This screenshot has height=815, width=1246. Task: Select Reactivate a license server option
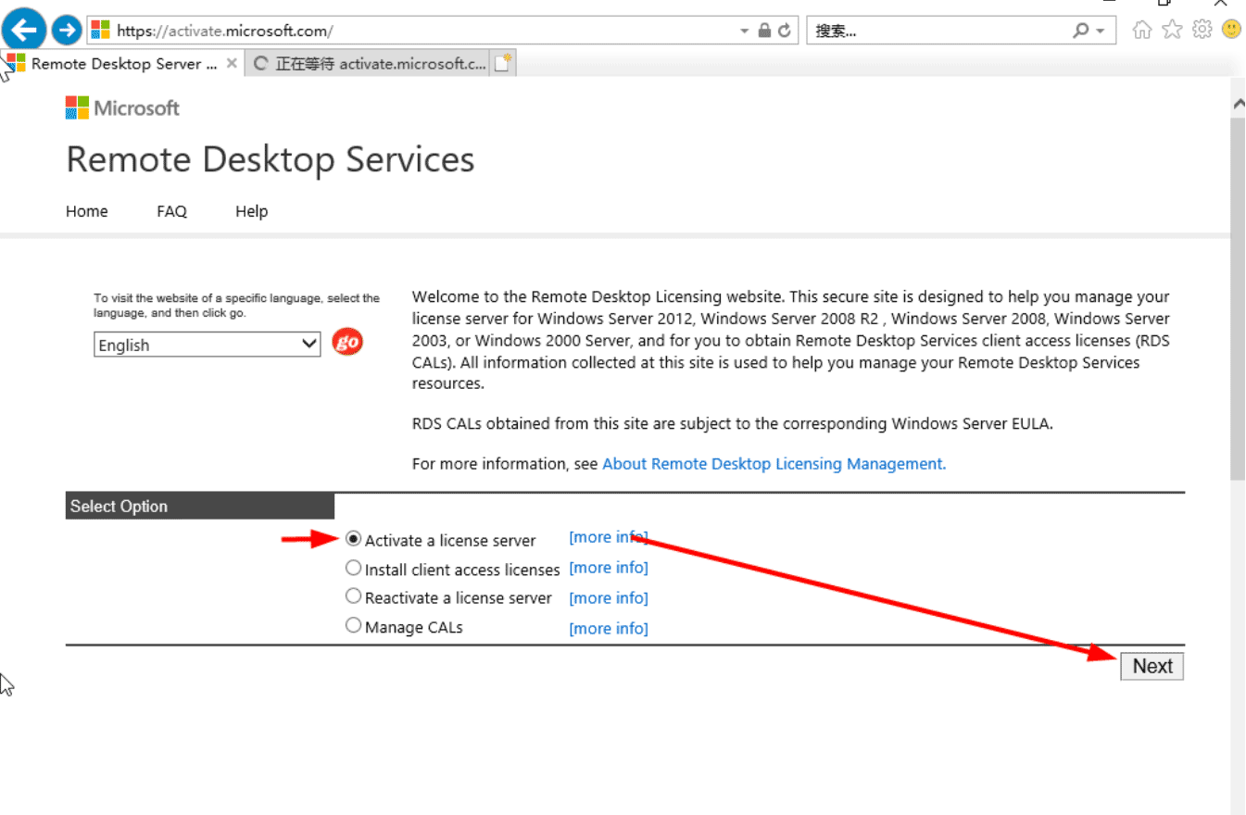[x=353, y=596]
